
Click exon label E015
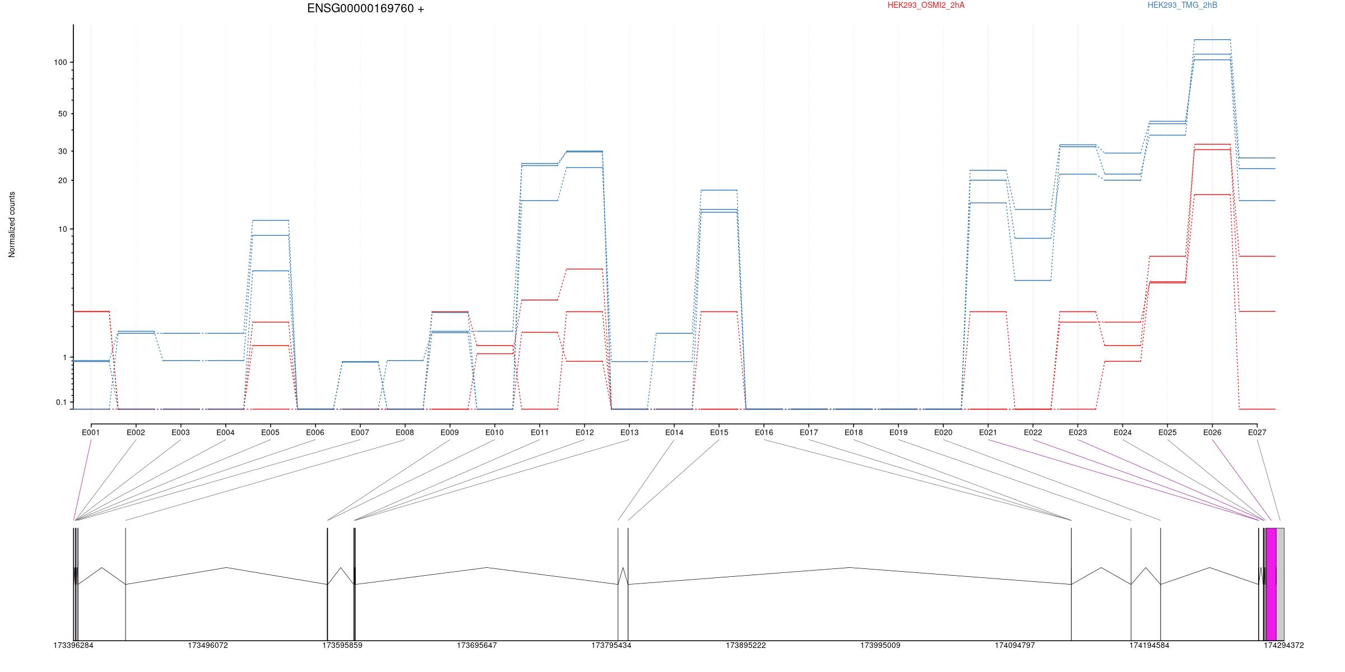[719, 432]
